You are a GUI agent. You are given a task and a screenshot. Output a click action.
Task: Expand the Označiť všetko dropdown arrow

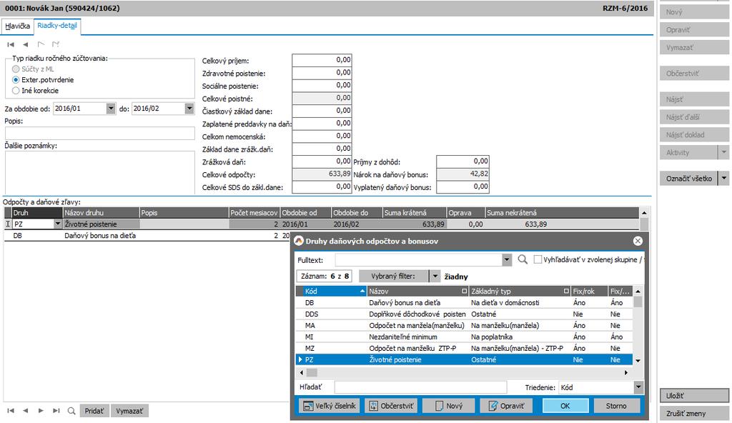pyautogui.click(x=723, y=179)
